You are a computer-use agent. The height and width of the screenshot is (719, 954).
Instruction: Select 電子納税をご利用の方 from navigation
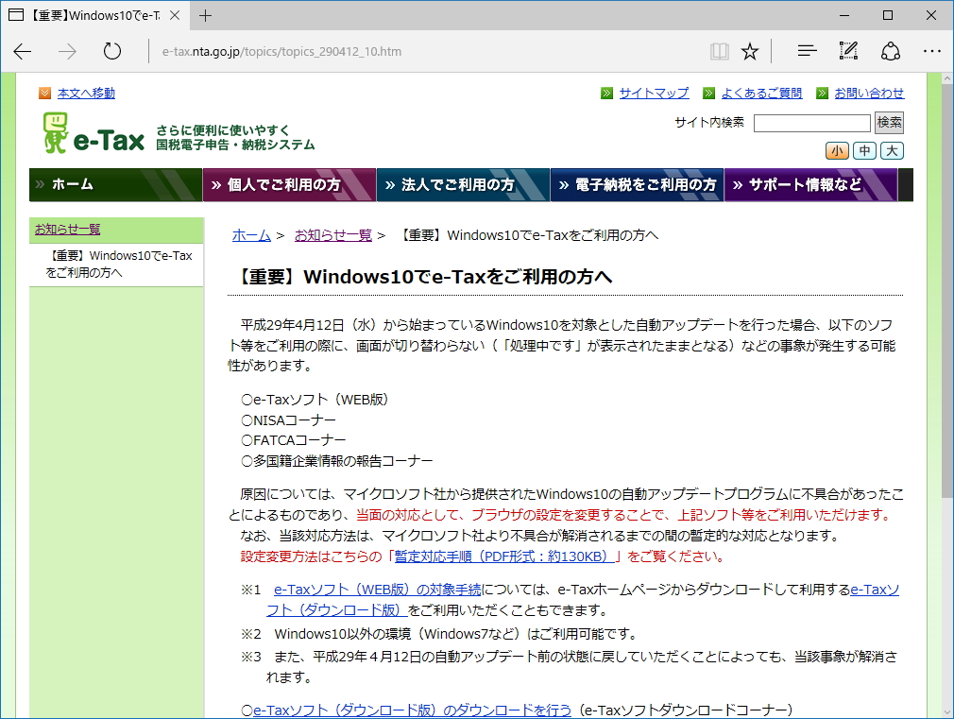[636, 185]
